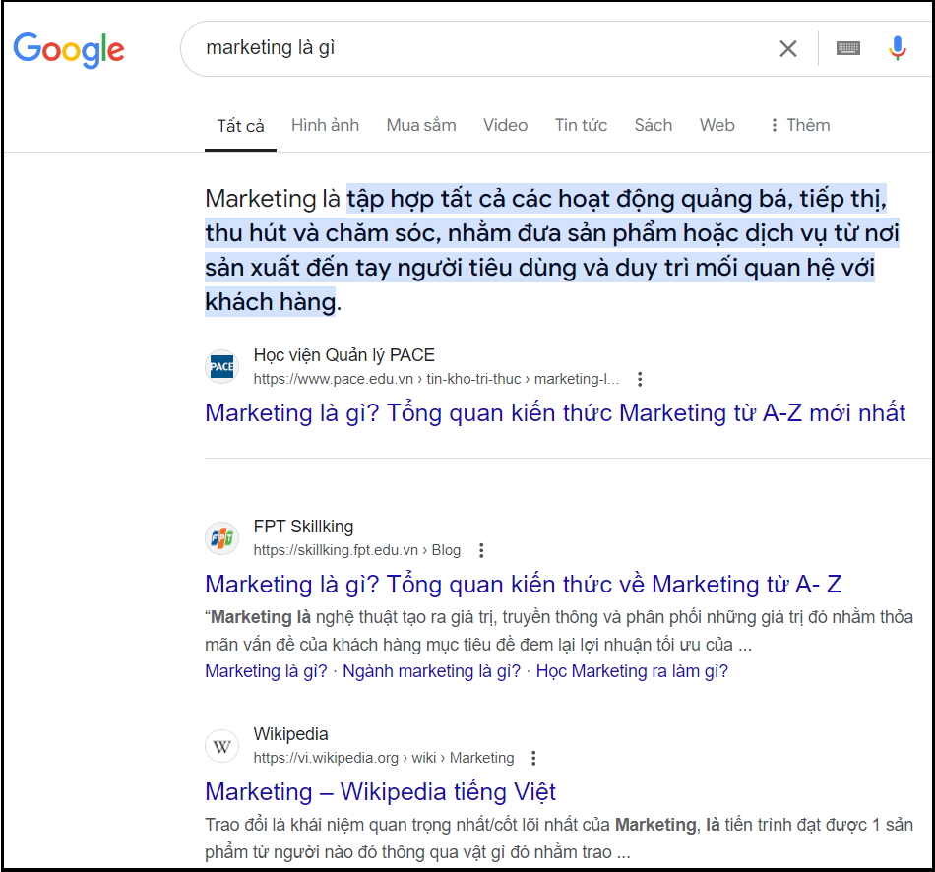Open the on-screen keyboard input tool
The width and height of the screenshot is (935, 872).
[848, 48]
